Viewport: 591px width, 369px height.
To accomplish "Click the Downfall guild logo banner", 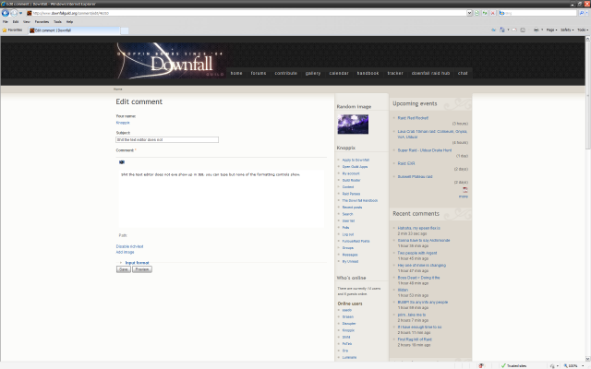I will coord(170,61).
